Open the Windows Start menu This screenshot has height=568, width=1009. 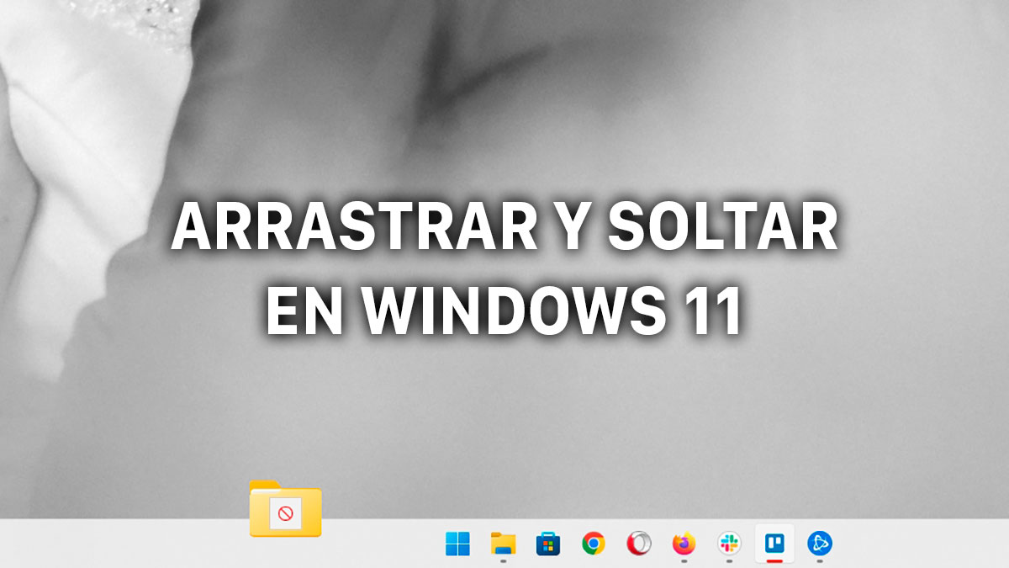coord(457,544)
